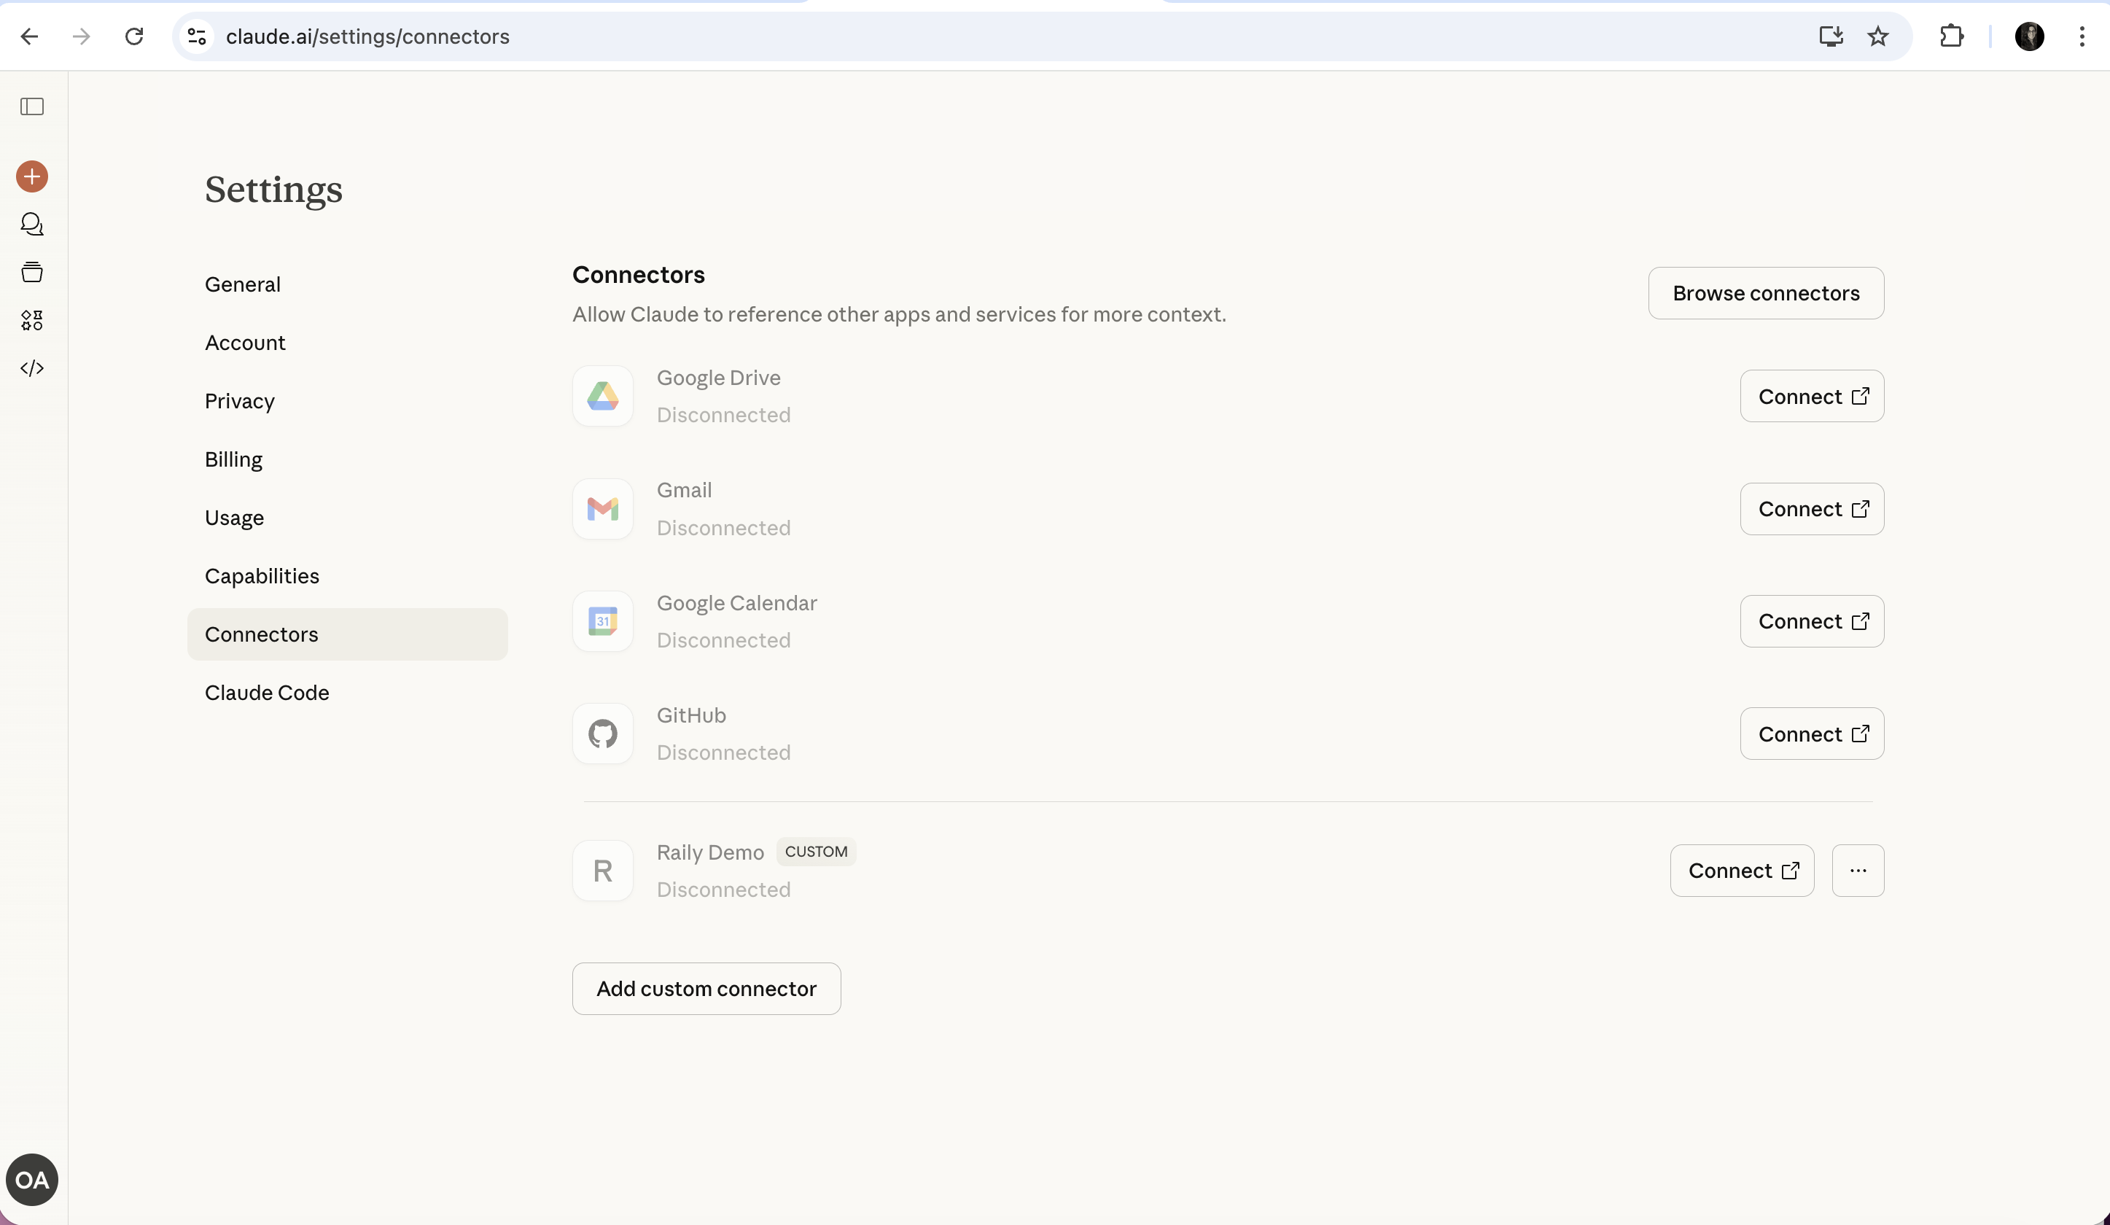Click the Gmail connector icon
This screenshot has height=1225, width=2110.
point(602,508)
